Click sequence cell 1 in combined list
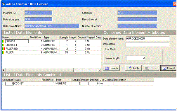 (9, 83)
